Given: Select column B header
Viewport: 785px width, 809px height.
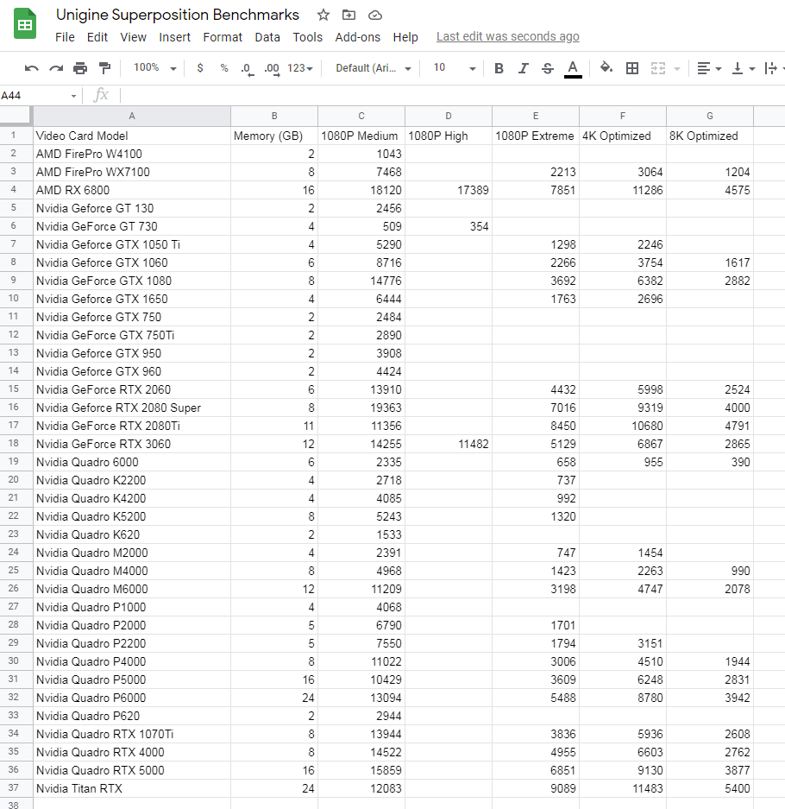Looking at the screenshot, I should pyautogui.click(x=274, y=116).
